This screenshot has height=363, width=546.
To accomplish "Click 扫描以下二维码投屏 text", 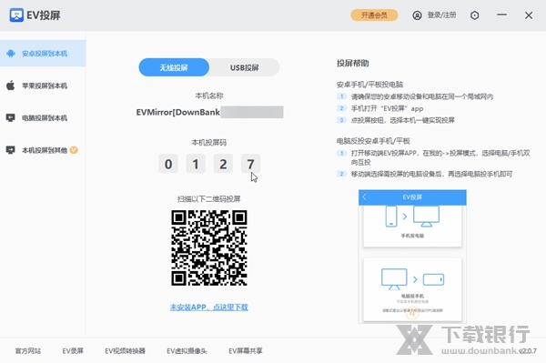I will 209,198.
